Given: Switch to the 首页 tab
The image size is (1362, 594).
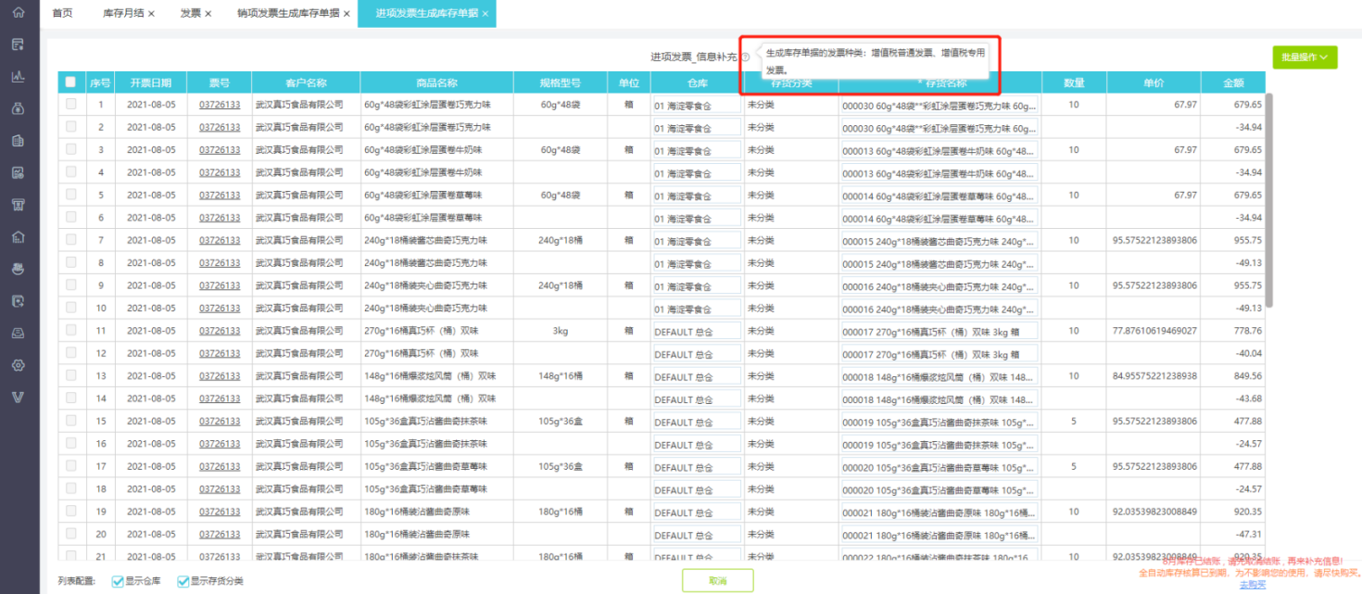Looking at the screenshot, I should pyautogui.click(x=62, y=14).
